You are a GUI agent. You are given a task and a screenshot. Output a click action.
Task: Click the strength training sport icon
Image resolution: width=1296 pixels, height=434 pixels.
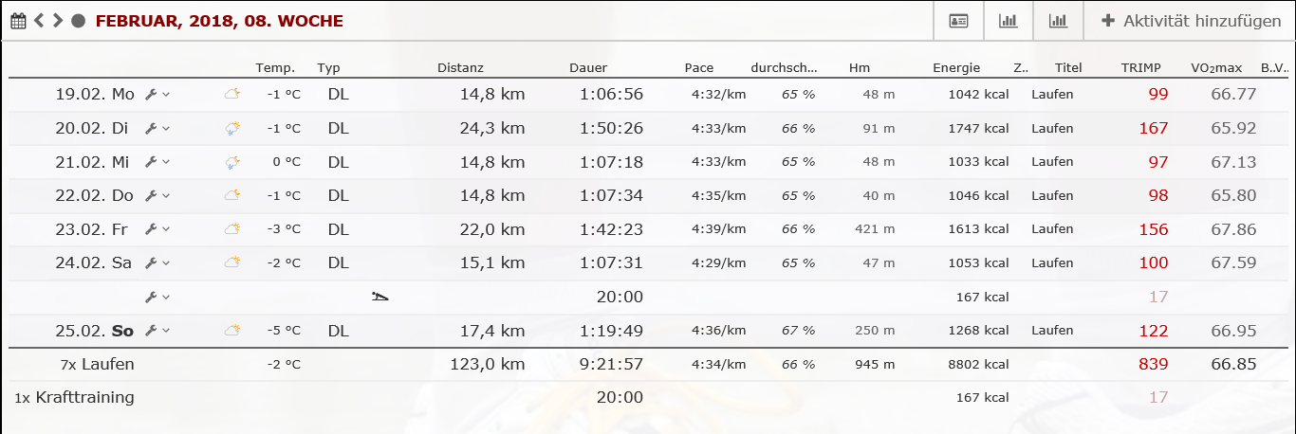coord(380,298)
